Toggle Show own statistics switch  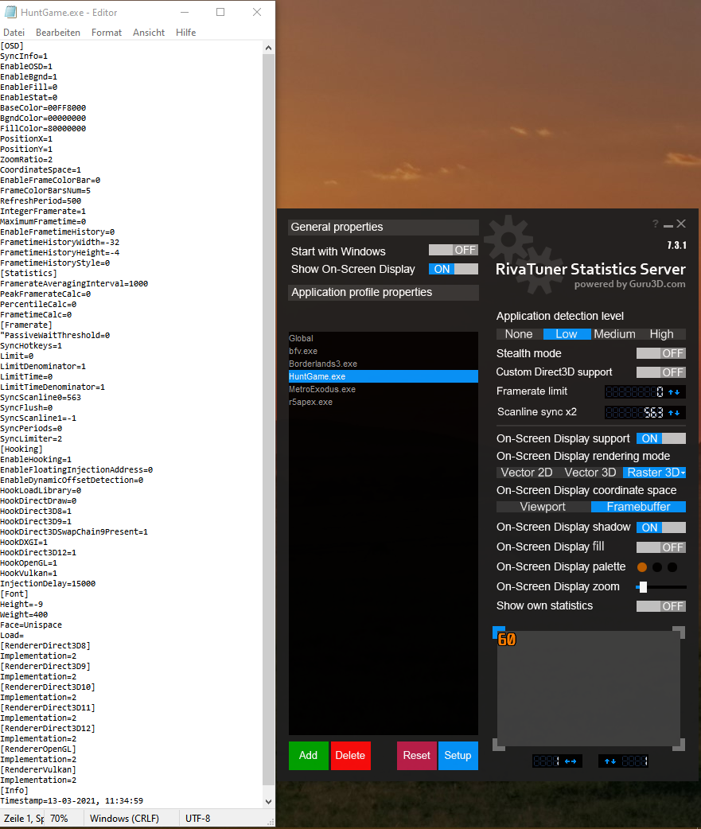[x=661, y=606]
